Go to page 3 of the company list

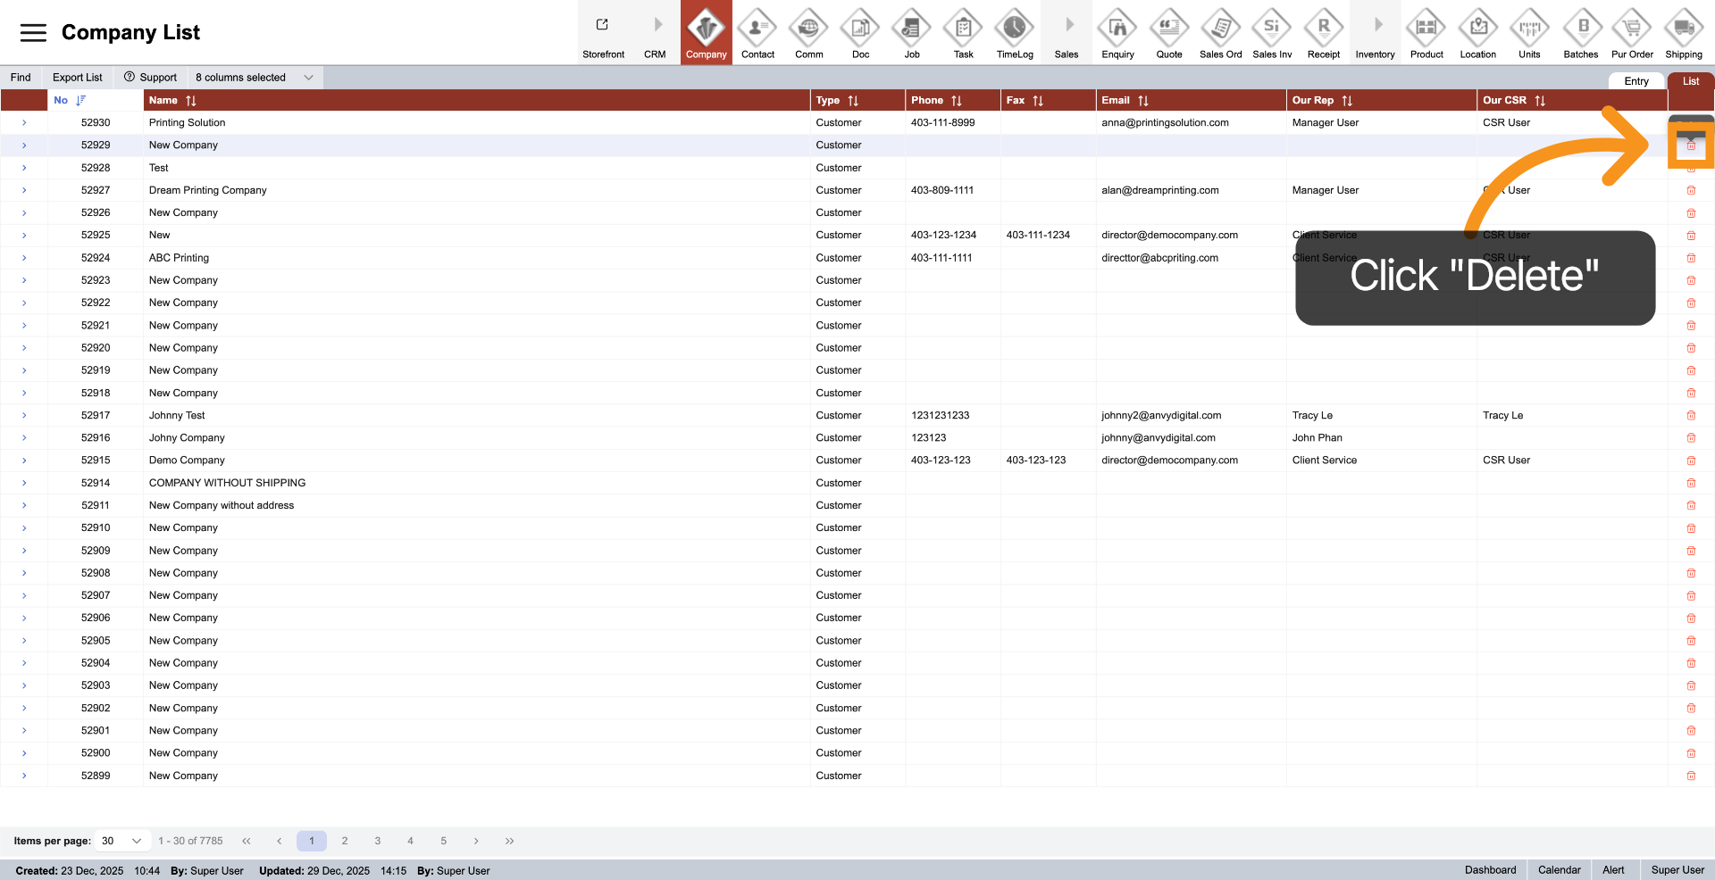pos(377,841)
